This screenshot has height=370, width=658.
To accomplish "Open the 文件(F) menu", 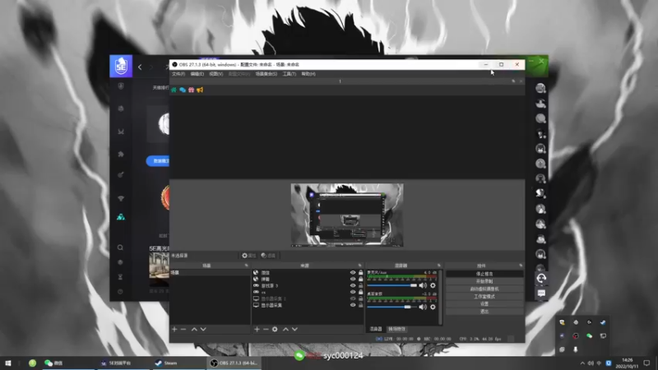I will pyautogui.click(x=178, y=74).
